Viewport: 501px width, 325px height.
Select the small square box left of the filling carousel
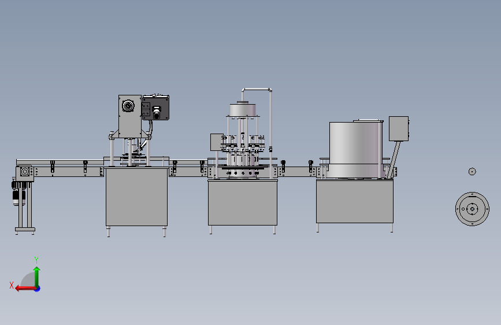coord(217,142)
